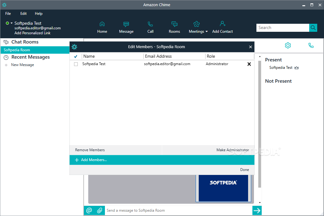Image resolution: width=324 pixels, height=216 pixels.
Task: Click the Make Administrator button
Action: 208,150
